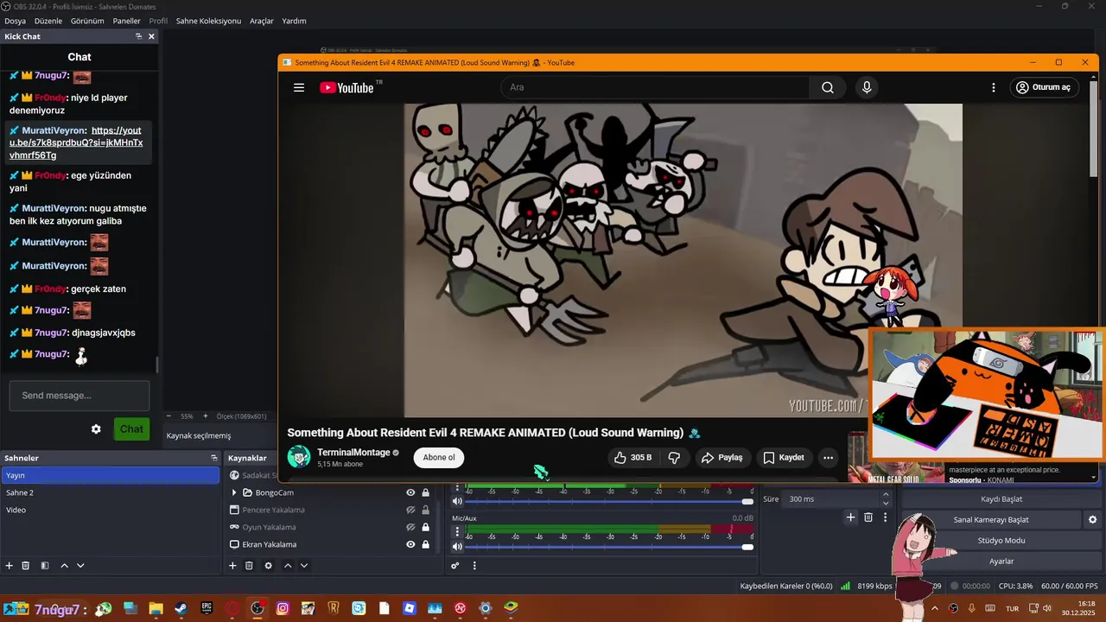
Task: Open the audio mixer advanced properties gear icon
Action: click(x=455, y=566)
